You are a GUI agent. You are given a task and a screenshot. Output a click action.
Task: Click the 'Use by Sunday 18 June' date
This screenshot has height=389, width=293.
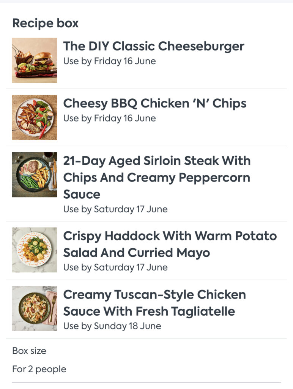tap(112, 326)
